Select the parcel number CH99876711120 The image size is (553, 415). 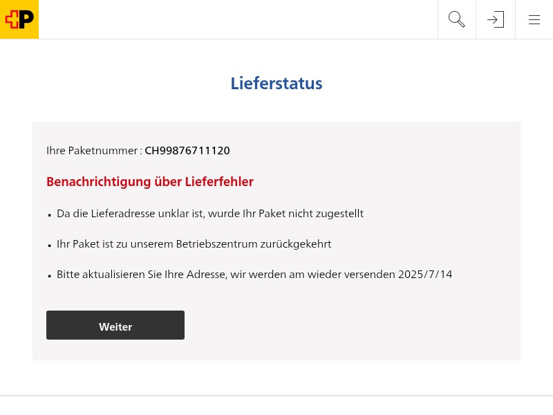pos(187,151)
